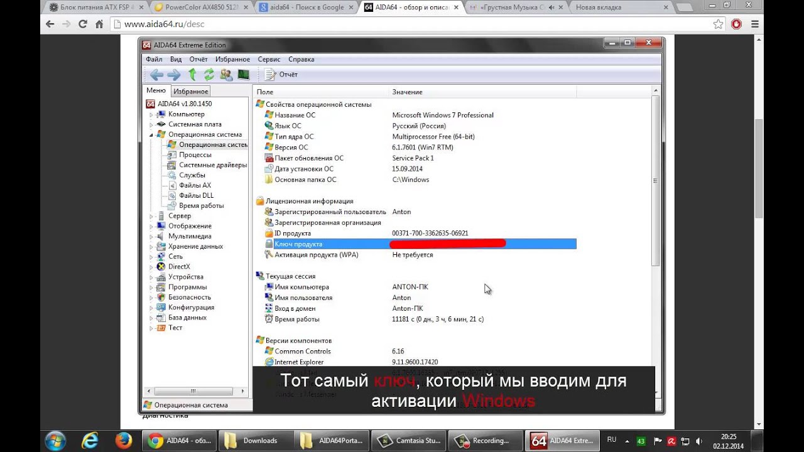The height and width of the screenshot is (452, 804).
Task: Expand the Сервер tree node
Action: click(x=151, y=217)
